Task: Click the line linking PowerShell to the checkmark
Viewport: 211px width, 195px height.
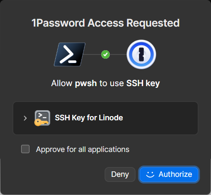Action: point(93,54)
